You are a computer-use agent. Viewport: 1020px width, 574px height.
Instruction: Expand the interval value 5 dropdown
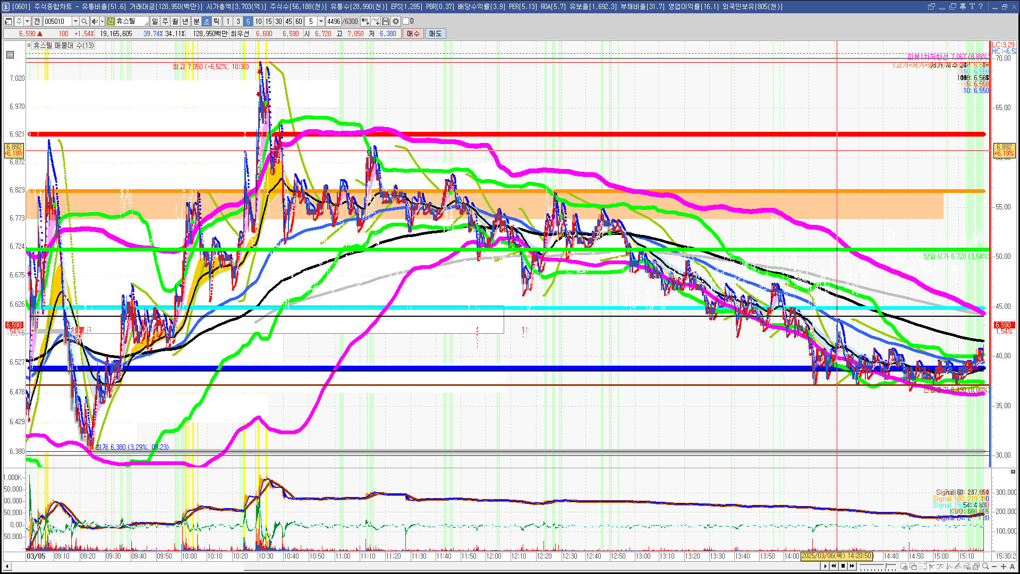[x=321, y=21]
